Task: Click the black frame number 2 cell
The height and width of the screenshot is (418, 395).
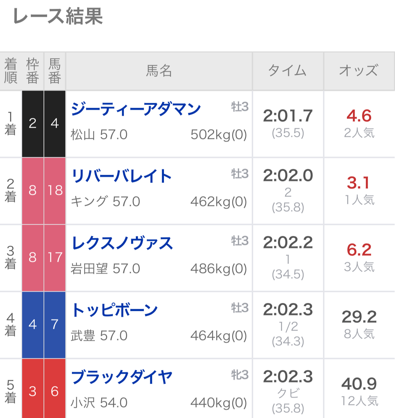Action: click(x=33, y=124)
